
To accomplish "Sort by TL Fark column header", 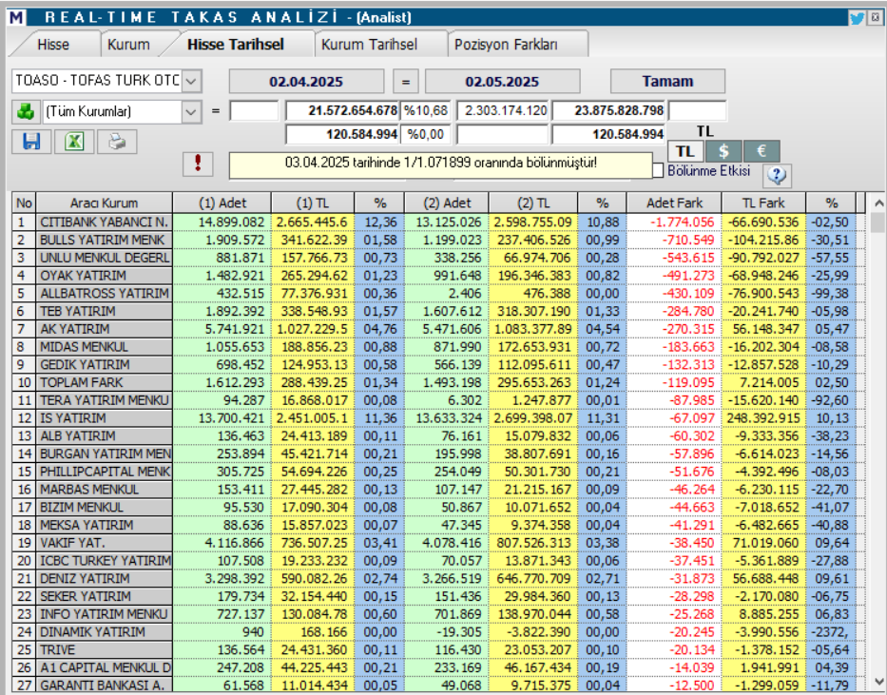I will (x=763, y=203).
